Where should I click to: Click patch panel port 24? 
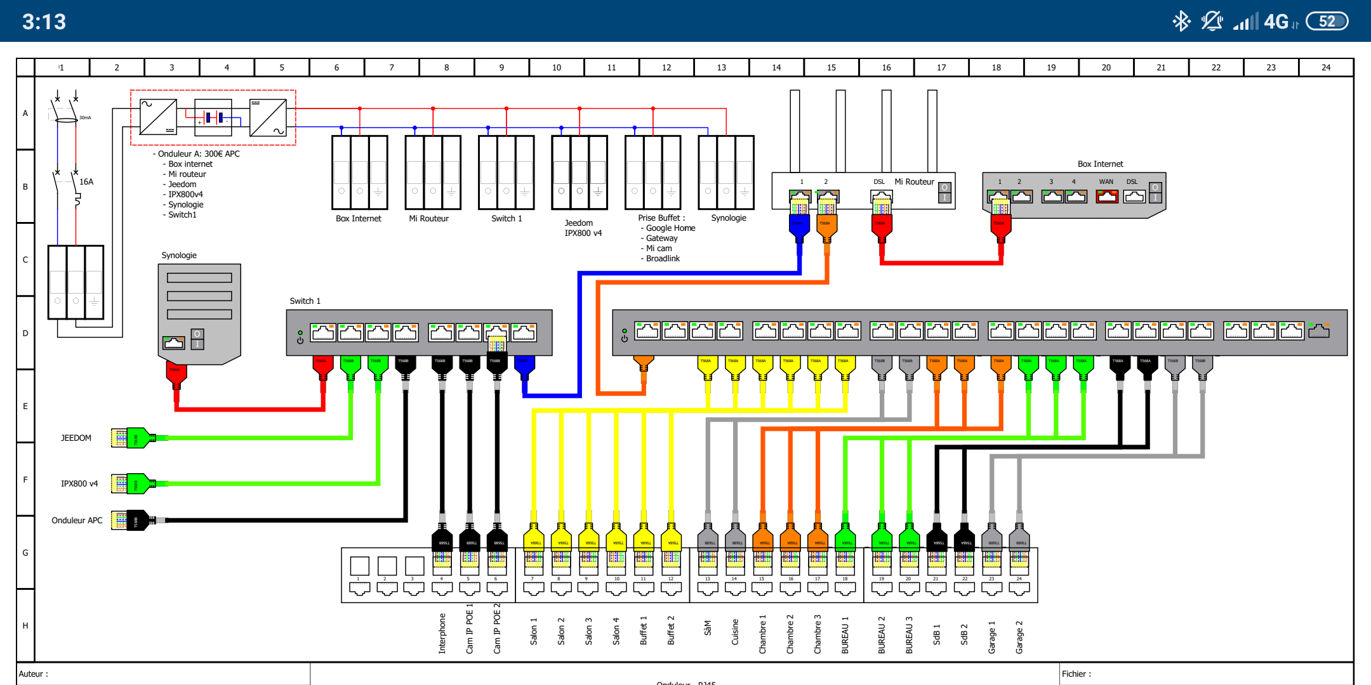coord(1019,588)
